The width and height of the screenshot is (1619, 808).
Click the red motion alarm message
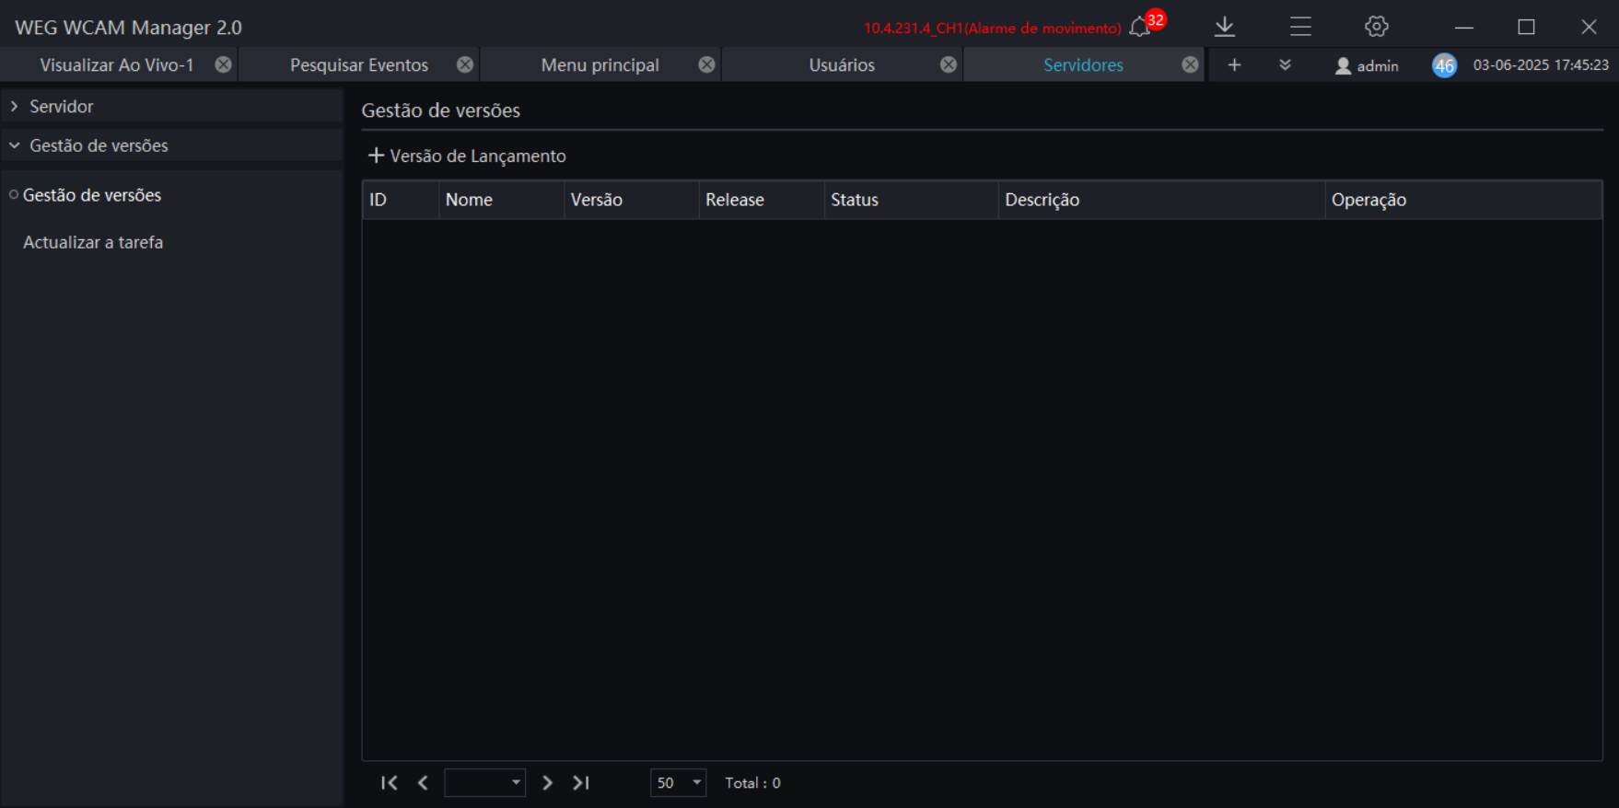click(993, 28)
